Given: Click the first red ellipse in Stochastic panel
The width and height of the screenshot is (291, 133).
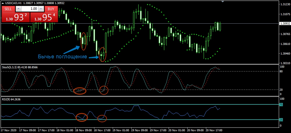Looking at the screenshot, I should coord(80,91).
